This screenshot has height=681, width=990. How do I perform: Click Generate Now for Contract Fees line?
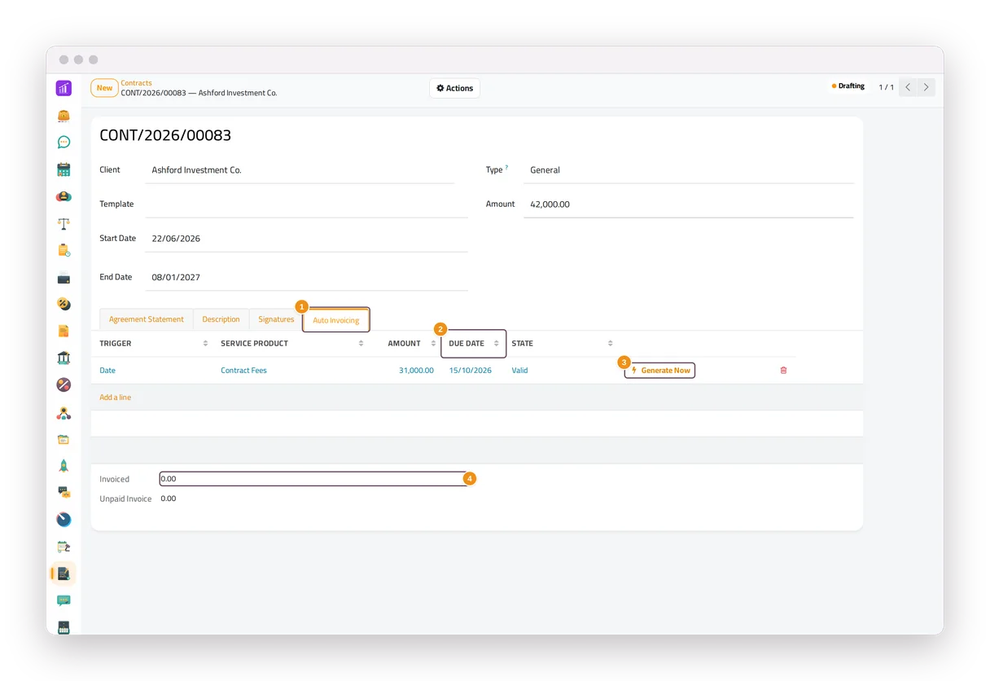pos(660,371)
